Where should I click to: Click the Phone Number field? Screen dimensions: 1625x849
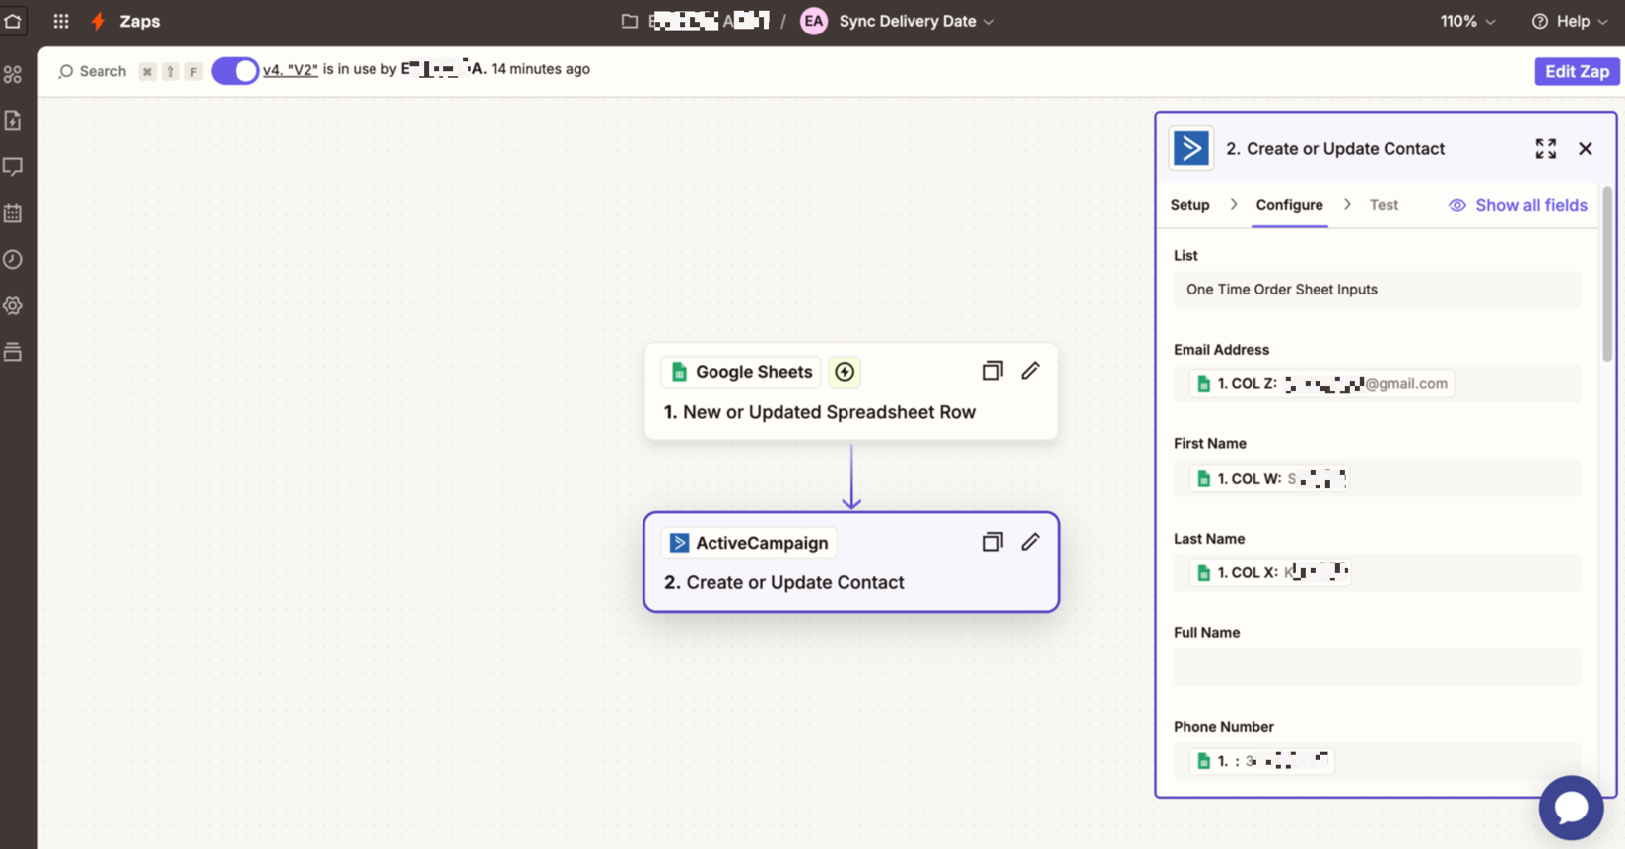(x=1376, y=760)
